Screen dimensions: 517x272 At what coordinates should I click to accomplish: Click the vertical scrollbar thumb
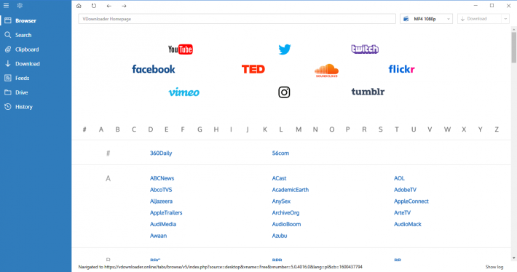tap(513, 48)
